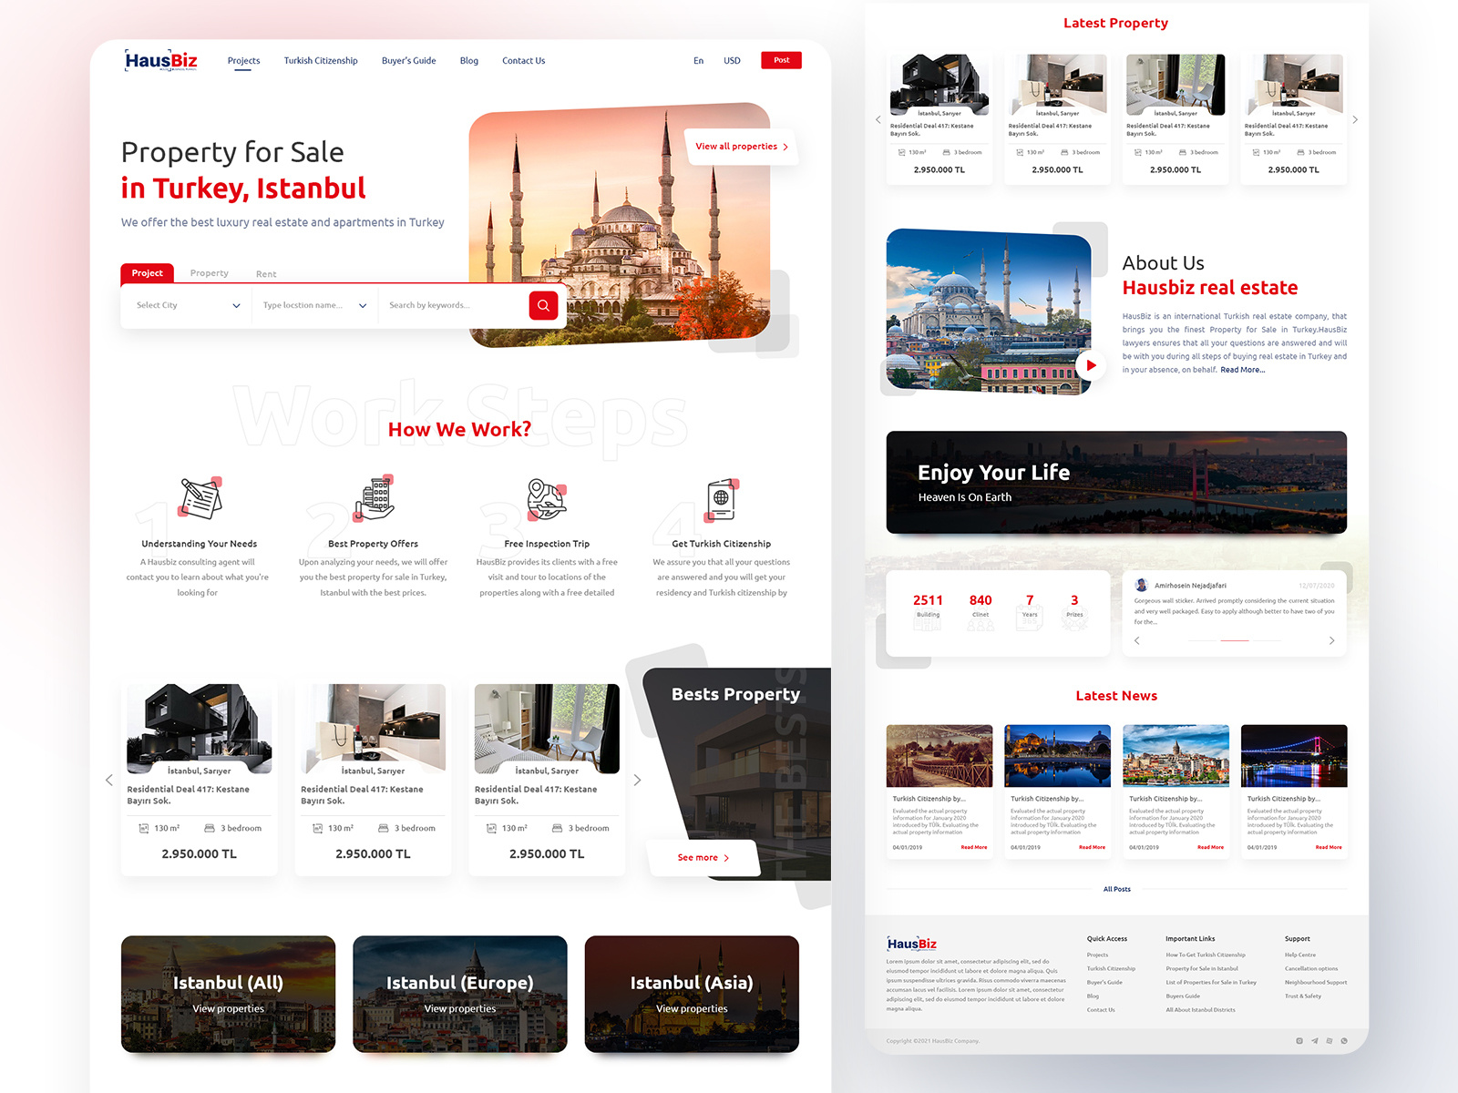1458x1093 pixels.
Task: Open How To Get Turkish Citizenship link
Action: point(1206,955)
